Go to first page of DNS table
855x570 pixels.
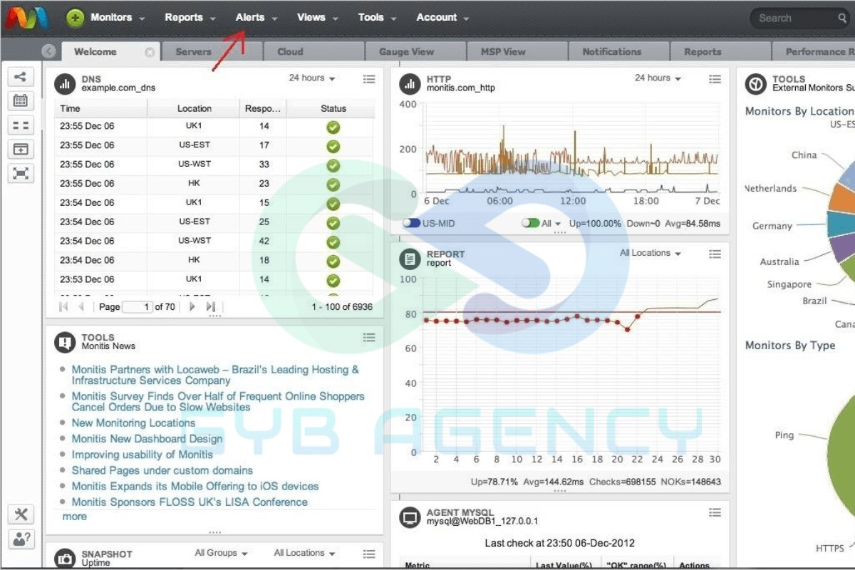pyautogui.click(x=63, y=306)
